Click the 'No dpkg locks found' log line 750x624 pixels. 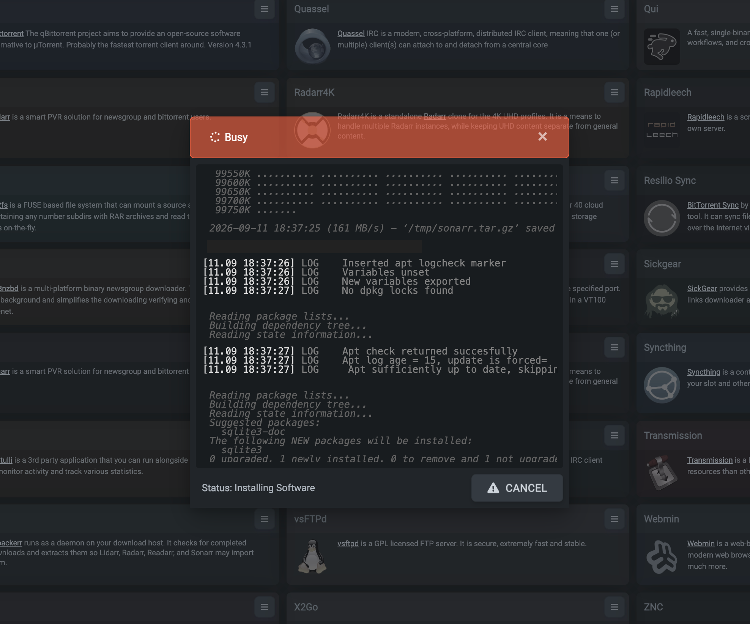click(x=328, y=290)
